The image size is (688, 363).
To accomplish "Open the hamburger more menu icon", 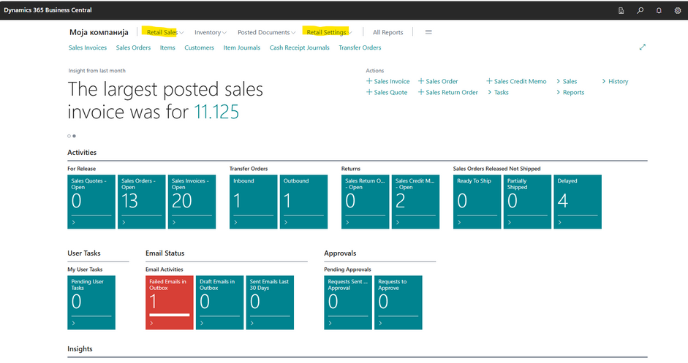I will point(428,32).
